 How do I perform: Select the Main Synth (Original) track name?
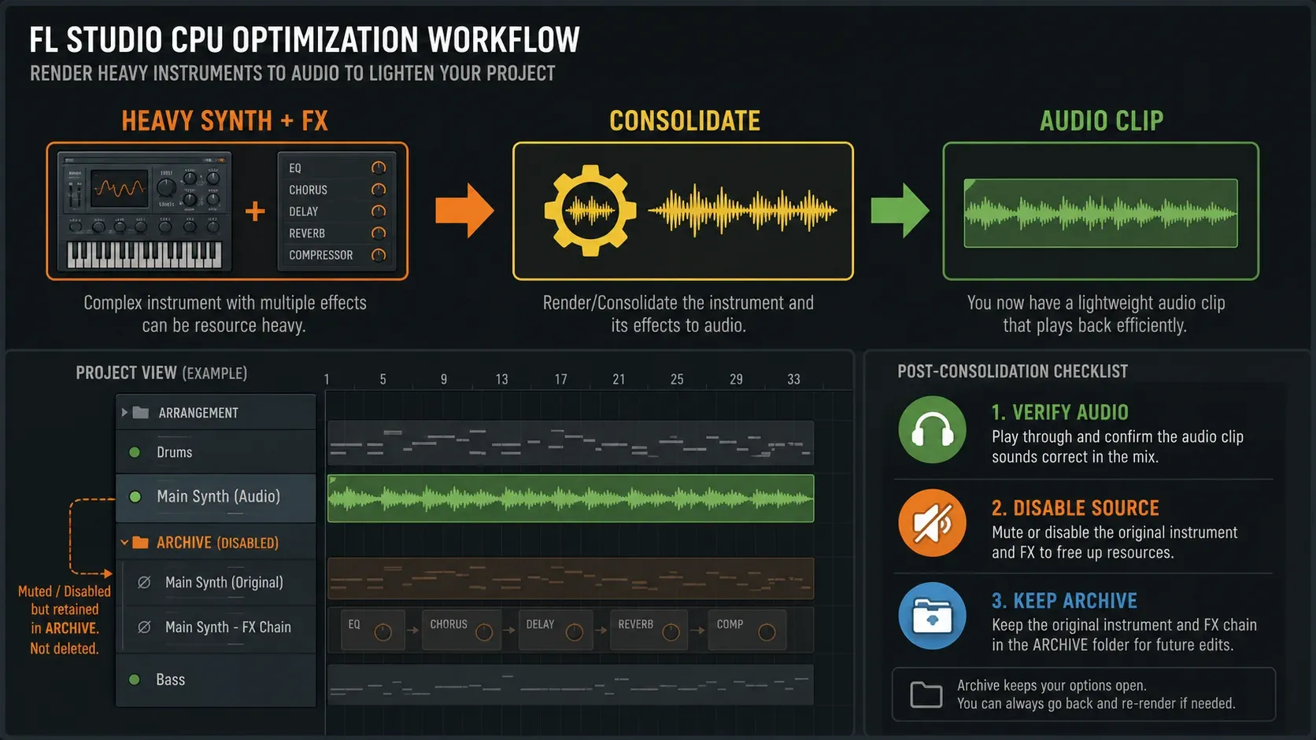[x=224, y=582]
